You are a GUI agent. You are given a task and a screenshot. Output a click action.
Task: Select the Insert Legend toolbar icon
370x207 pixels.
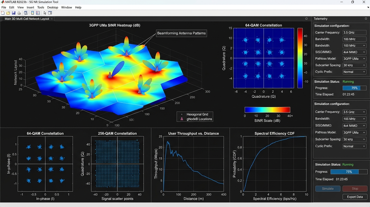pyautogui.click(x=38, y=13)
